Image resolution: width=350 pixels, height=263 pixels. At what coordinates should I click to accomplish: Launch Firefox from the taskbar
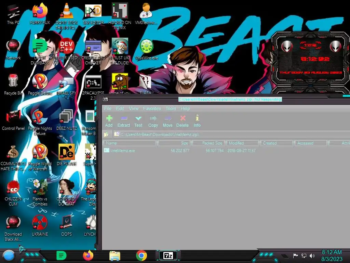click(x=88, y=255)
